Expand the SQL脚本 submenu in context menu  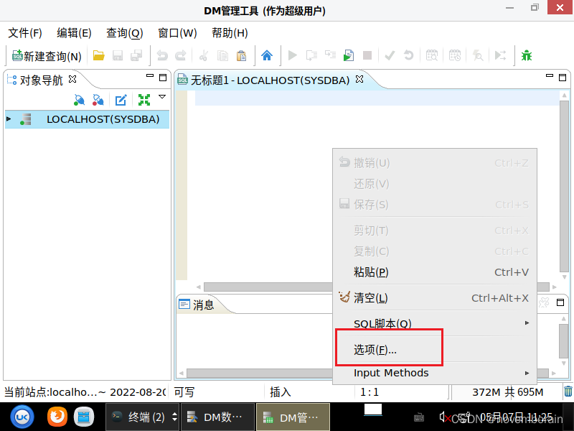(x=383, y=324)
